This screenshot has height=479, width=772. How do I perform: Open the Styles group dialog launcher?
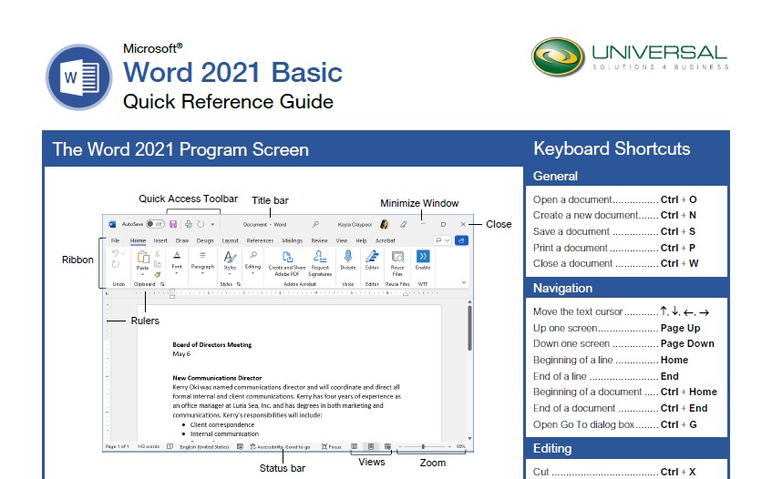point(239,284)
